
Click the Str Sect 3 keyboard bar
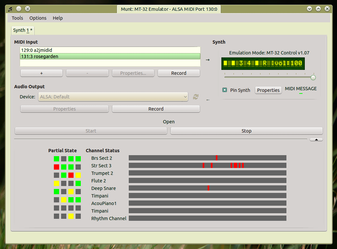tap(207, 165)
